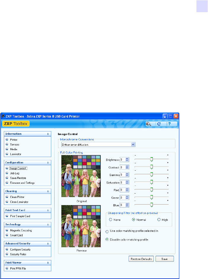
Task: Click the bullet icon beside Laminator
Action: (7, 154)
